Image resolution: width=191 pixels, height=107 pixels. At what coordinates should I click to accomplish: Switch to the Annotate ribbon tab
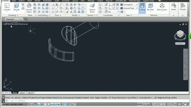[66, 1]
